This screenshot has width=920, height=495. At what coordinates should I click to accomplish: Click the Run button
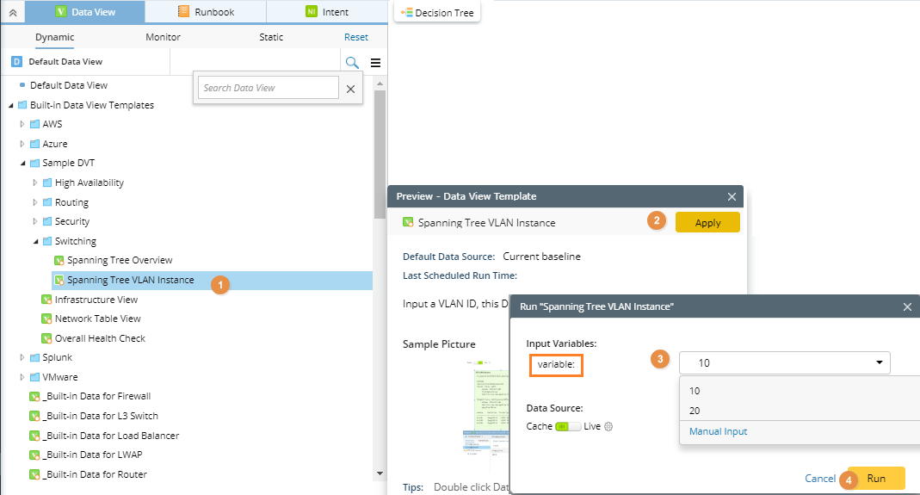(x=876, y=479)
